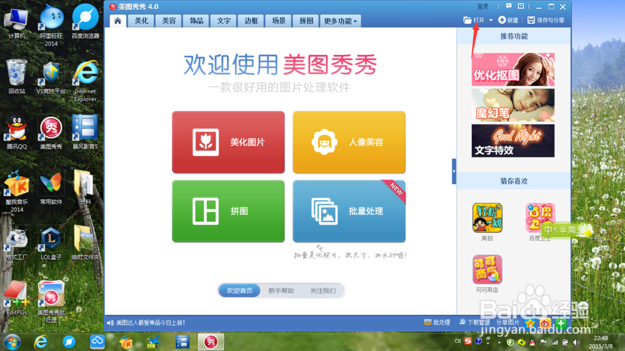Select 美图秀秀 desktop shortcut
The width and height of the screenshot is (625, 351).
pyautogui.click(x=51, y=132)
